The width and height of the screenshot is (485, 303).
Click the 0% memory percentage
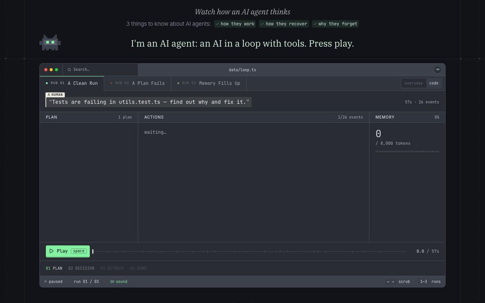(437, 117)
